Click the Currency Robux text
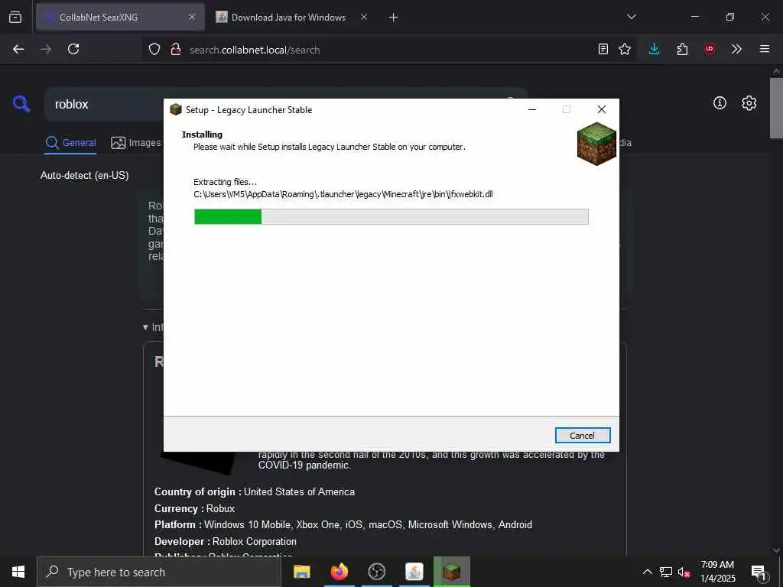This screenshot has width=783, height=587. [194, 508]
